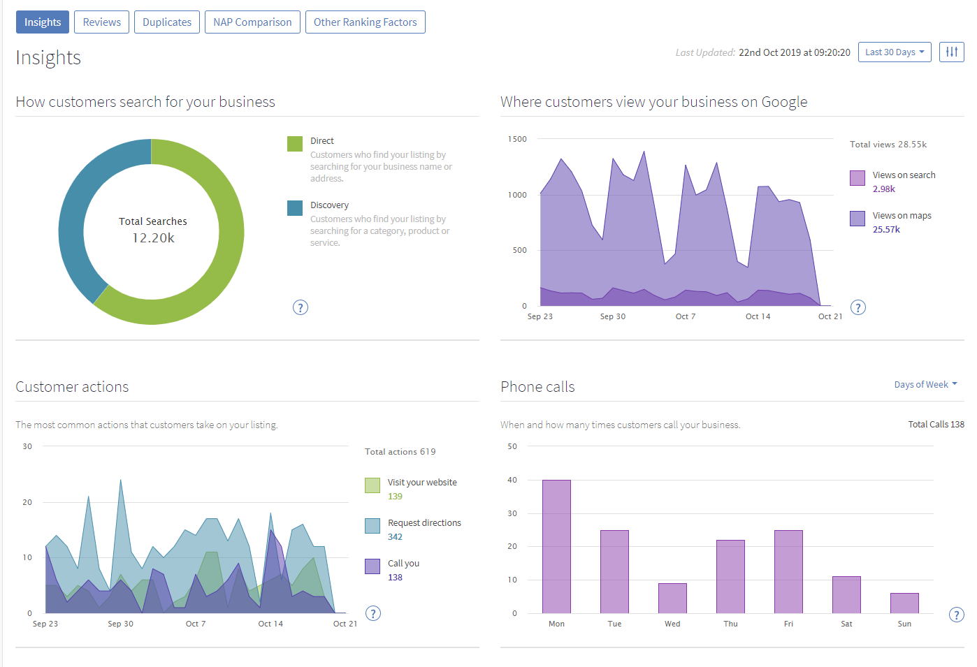Toggle Discovery searches legend swatch
Image resolution: width=977 pixels, height=667 pixels.
tap(295, 208)
